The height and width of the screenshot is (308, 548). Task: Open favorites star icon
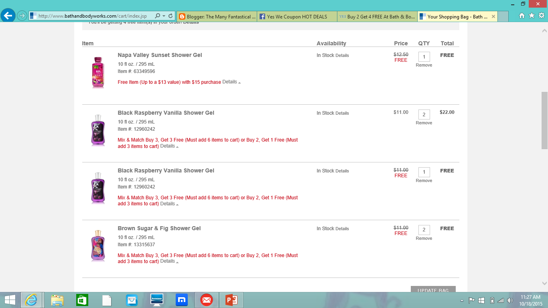coord(532,16)
